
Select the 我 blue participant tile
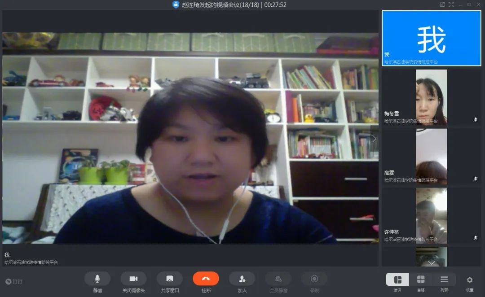tap(431, 38)
